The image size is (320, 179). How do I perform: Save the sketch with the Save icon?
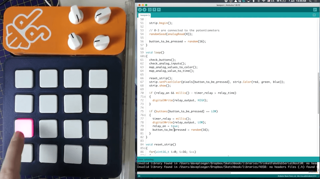159,10
